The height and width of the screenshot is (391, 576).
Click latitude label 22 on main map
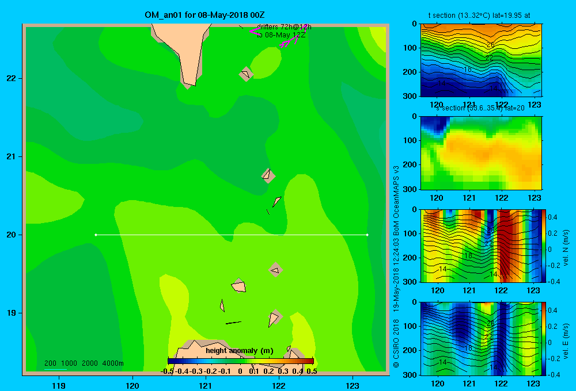coord(12,78)
